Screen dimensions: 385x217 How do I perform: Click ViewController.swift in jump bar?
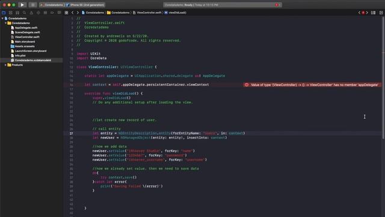click(x=147, y=13)
